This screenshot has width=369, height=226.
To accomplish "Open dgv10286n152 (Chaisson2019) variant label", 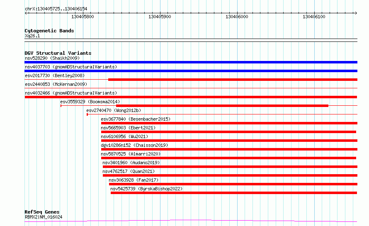I will [134, 145].
